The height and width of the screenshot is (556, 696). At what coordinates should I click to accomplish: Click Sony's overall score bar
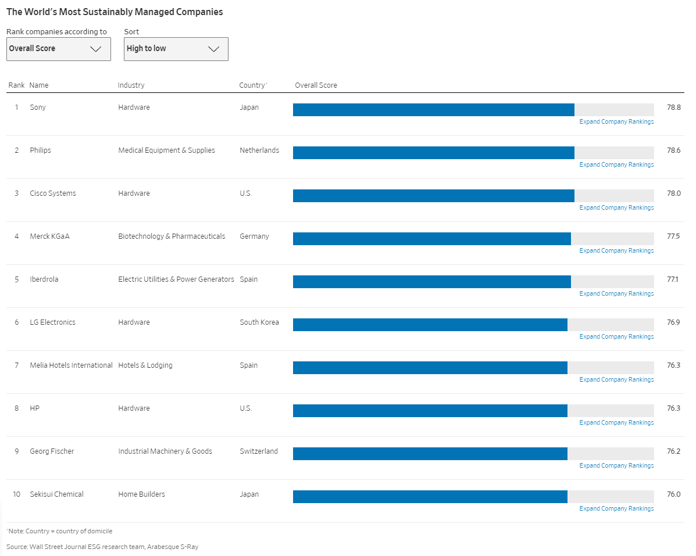(473, 109)
